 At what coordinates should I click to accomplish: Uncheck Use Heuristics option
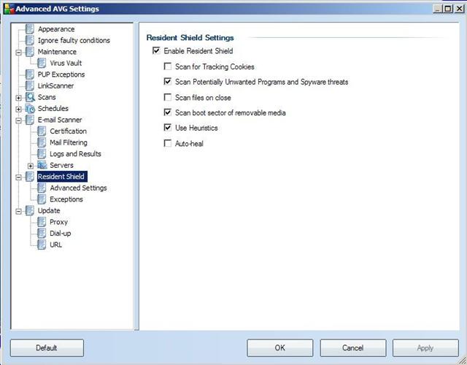[168, 128]
